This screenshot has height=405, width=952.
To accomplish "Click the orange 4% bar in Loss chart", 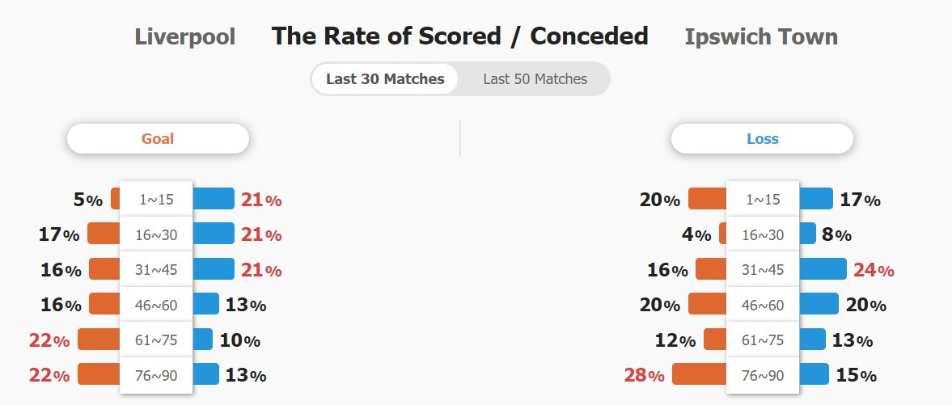I will [x=722, y=234].
